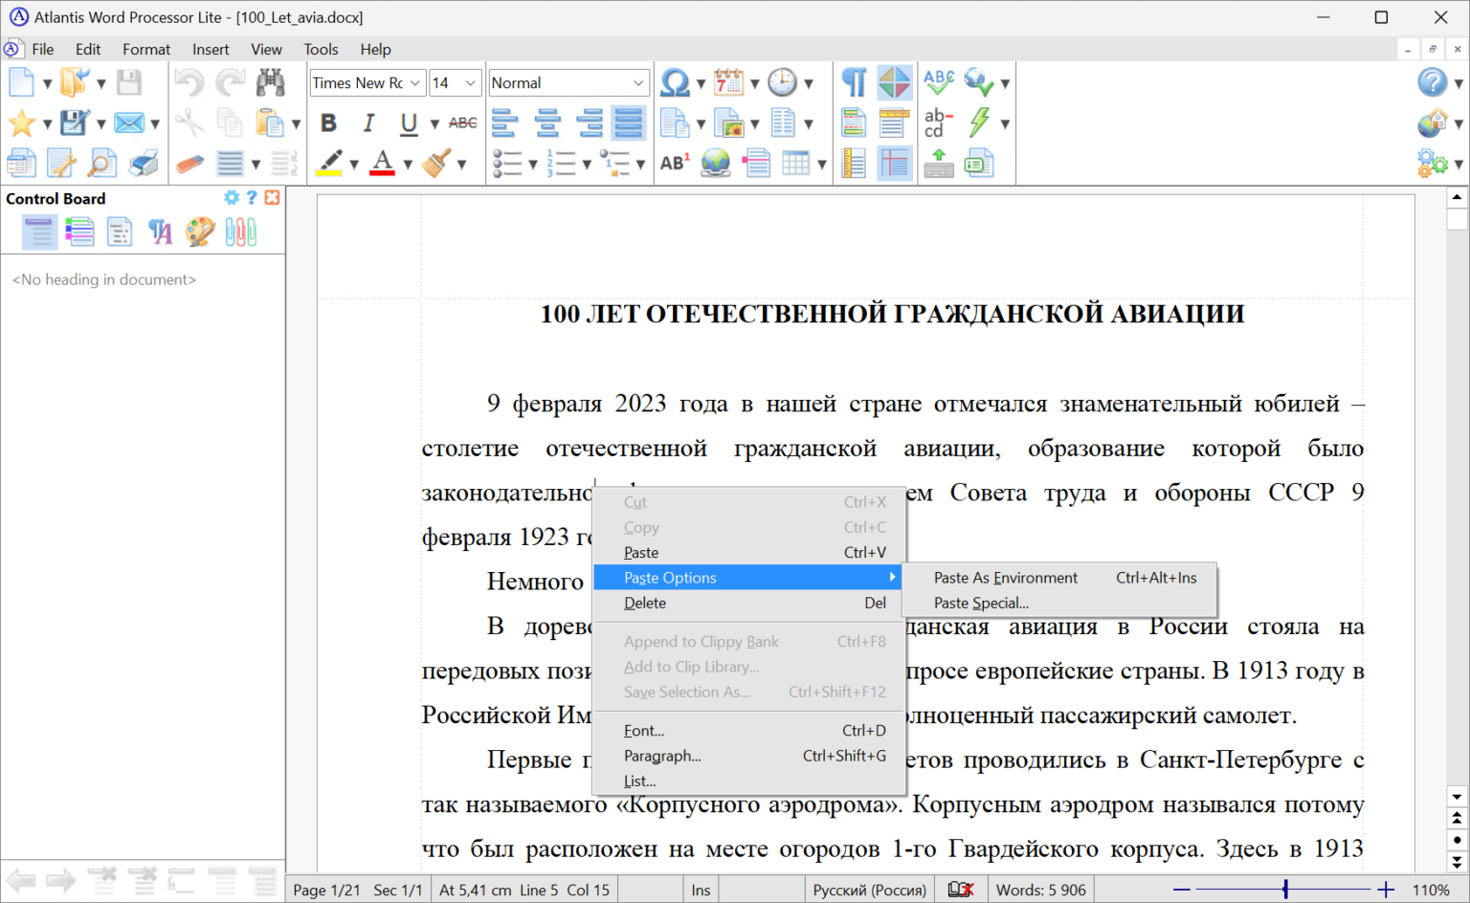Open the print icon
Viewport: 1470px width, 903px height.
142,163
